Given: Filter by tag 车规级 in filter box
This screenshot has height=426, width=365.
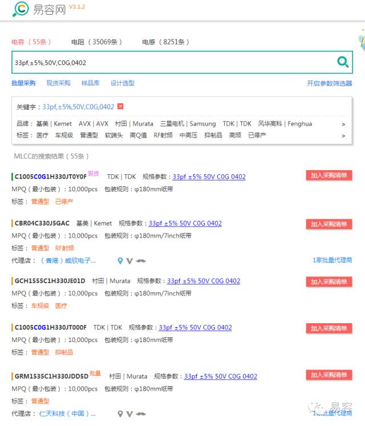Looking at the screenshot, I should [x=64, y=135].
